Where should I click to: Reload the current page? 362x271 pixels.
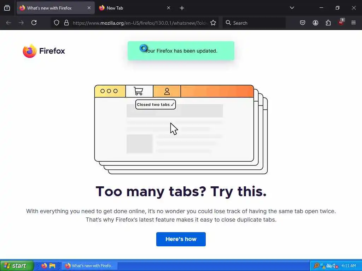click(34, 23)
